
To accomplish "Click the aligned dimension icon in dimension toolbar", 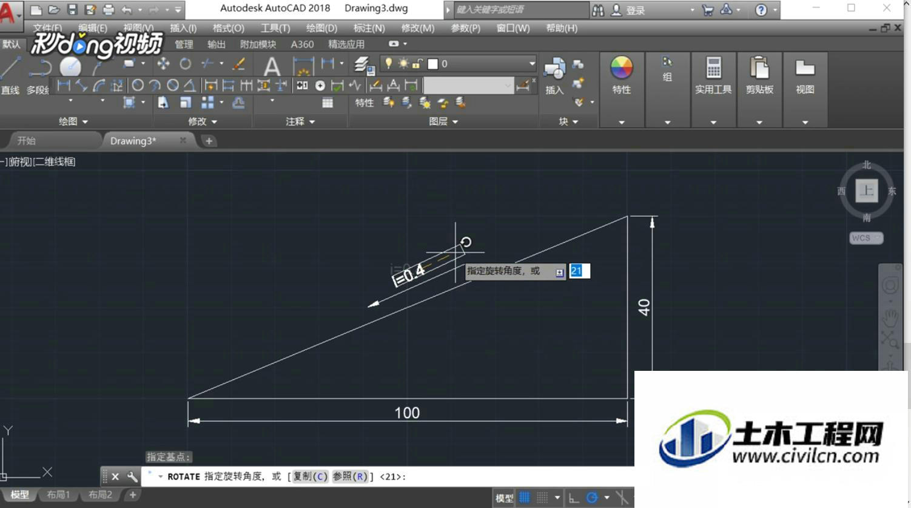I will pyautogui.click(x=81, y=86).
